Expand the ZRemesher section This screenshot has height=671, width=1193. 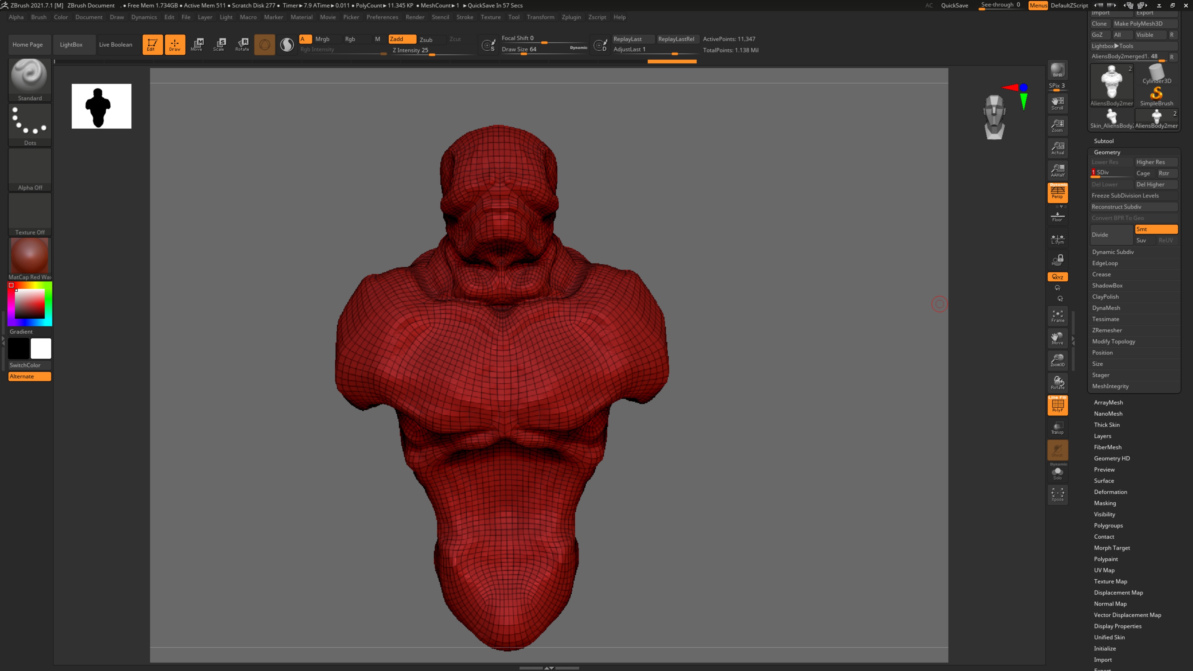[x=1107, y=330]
